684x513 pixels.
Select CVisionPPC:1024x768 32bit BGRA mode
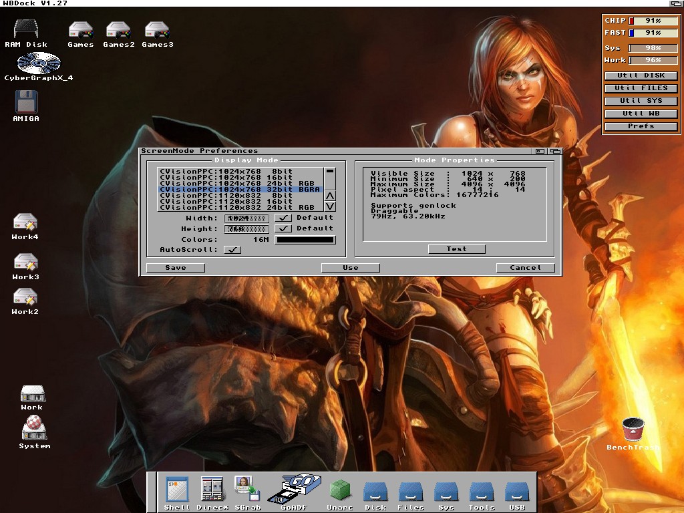pyautogui.click(x=240, y=189)
